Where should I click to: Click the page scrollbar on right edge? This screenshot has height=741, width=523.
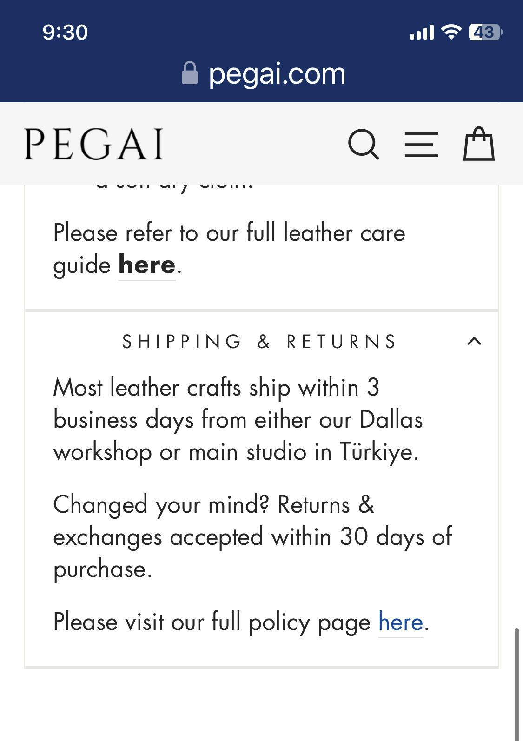point(516,683)
